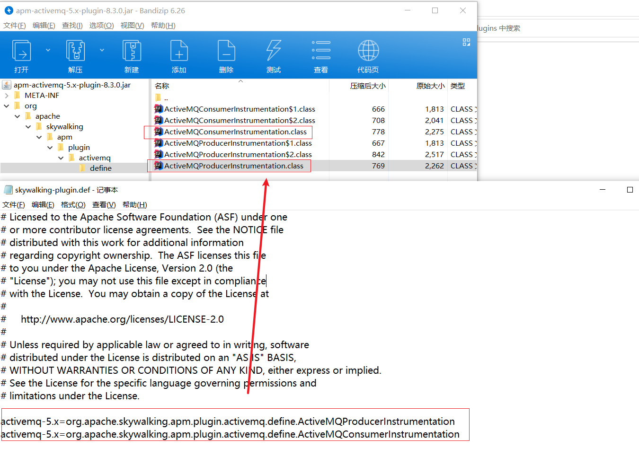The width and height of the screenshot is (639, 457).
Task: Select the define folder in the tree
Action: (x=100, y=168)
